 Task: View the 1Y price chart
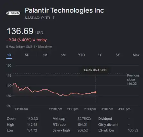click(x=100, y=55)
